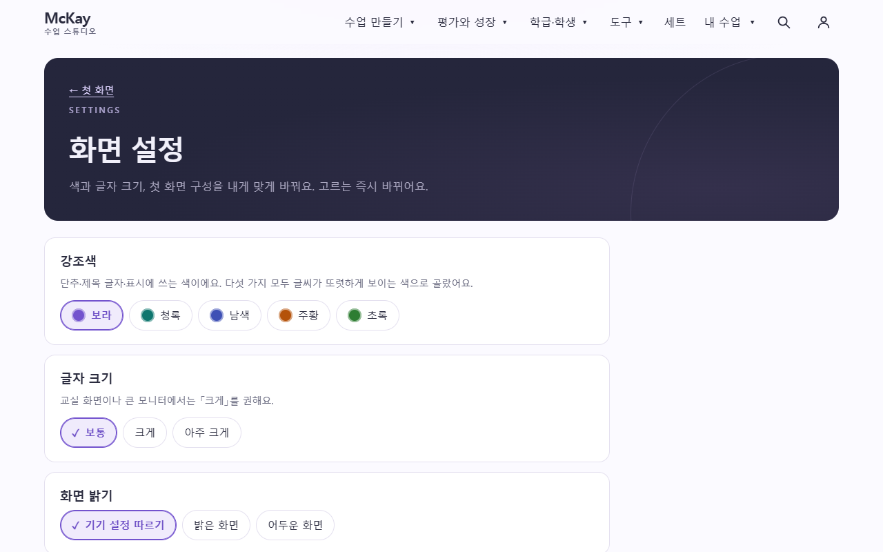Set font size to 아주 크게

tap(207, 433)
